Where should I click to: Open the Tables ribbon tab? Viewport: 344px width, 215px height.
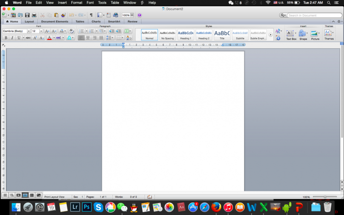point(80,22)
